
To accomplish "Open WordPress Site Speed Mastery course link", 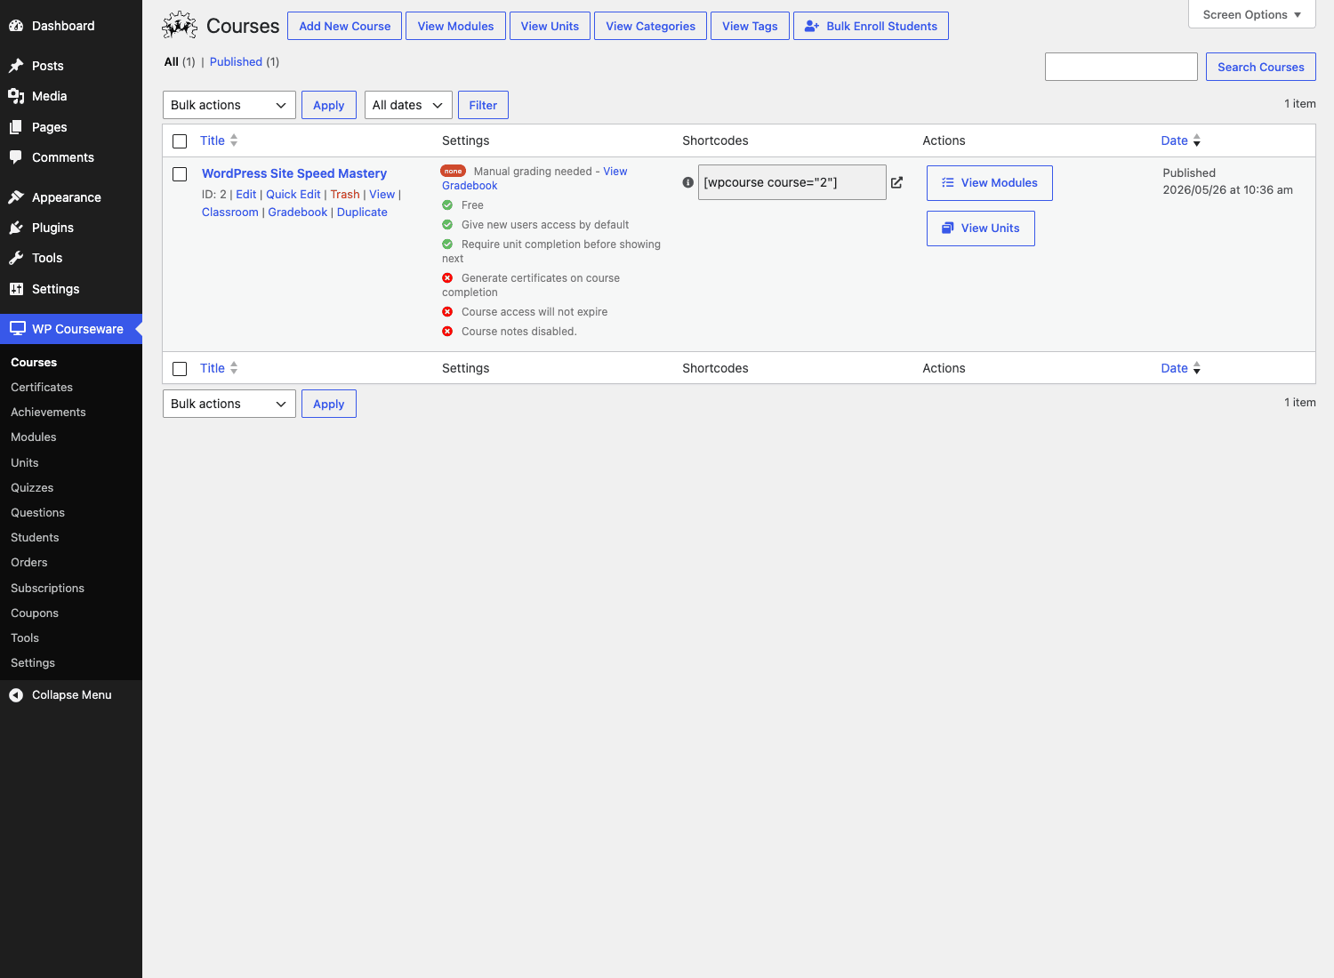I will [x=294, y=173].
